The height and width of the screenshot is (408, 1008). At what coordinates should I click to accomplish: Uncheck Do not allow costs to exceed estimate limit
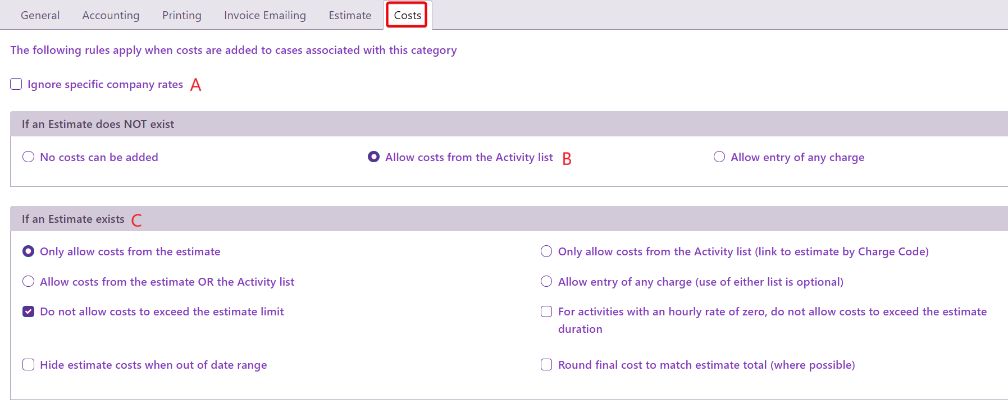(x=29, y=311)
